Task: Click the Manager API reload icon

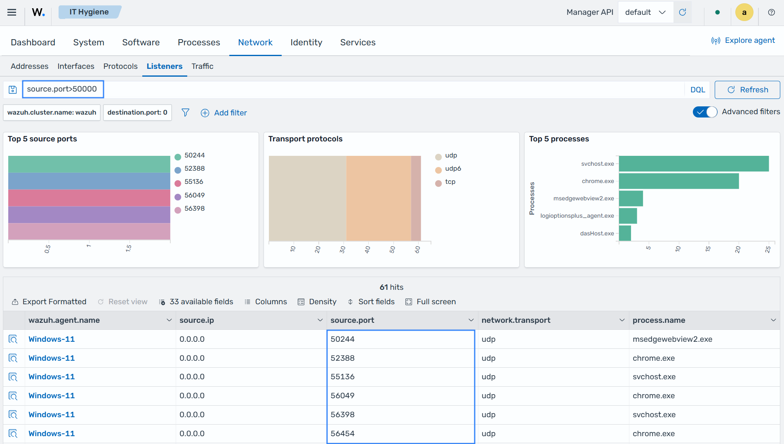Action: [x=683, y=12]
